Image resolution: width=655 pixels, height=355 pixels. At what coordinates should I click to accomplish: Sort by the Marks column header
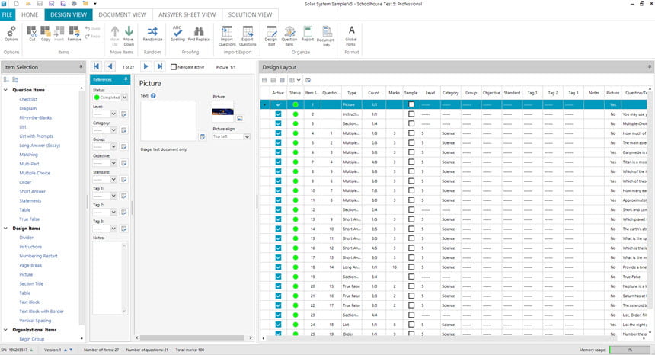(394, 93)
